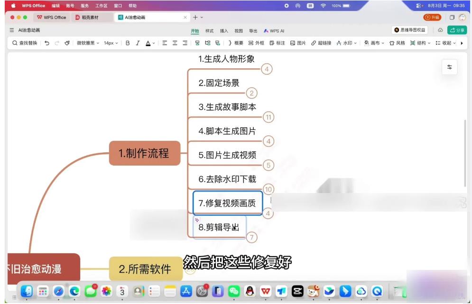The height and width of the screenshot is (304, 472).
Task: Expand the 1.生成人物形象 node count 4
Action: [267, 69]
